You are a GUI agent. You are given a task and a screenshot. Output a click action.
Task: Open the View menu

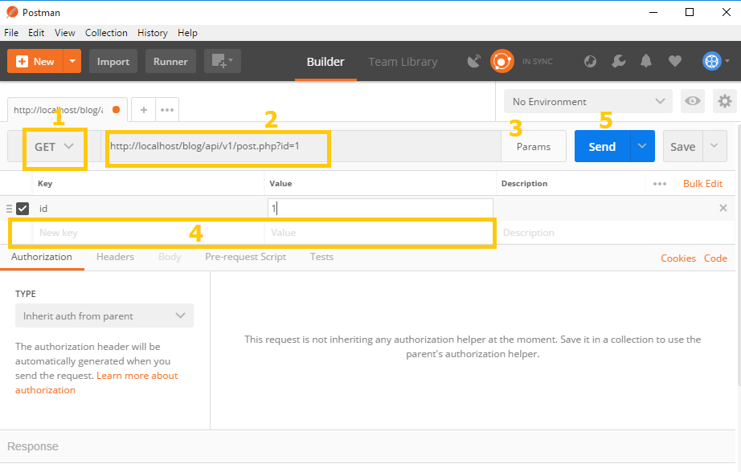click(65, 33)
